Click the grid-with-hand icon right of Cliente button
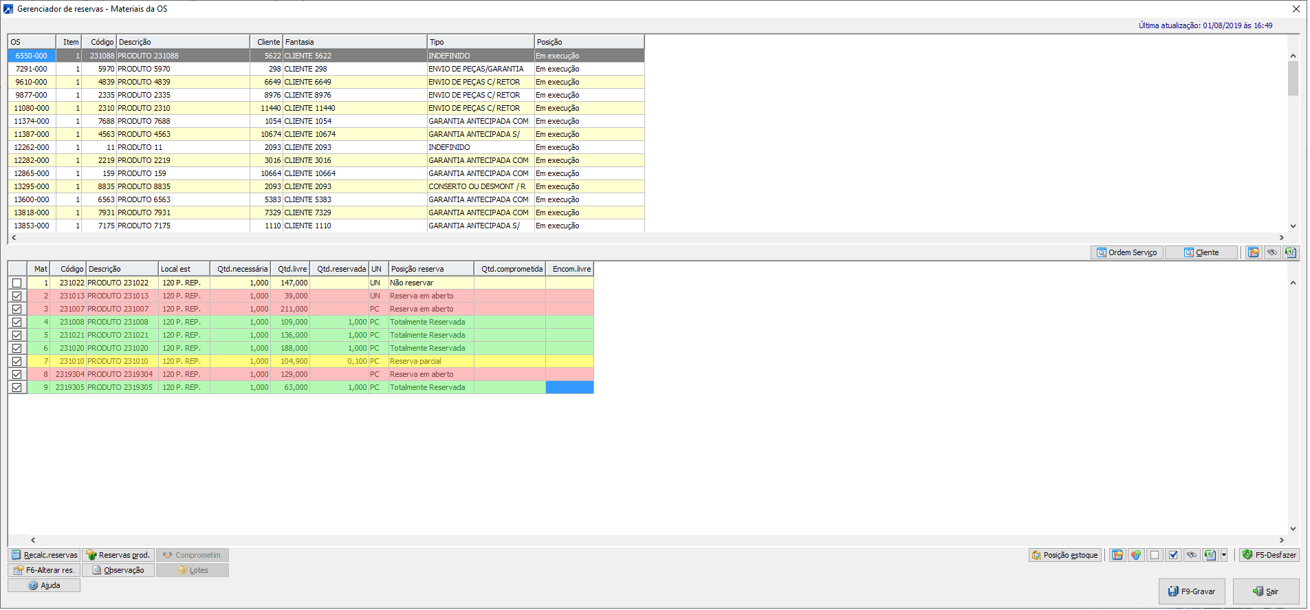The width and height of the screenshot is (1310, 610). coord(1254,252)
